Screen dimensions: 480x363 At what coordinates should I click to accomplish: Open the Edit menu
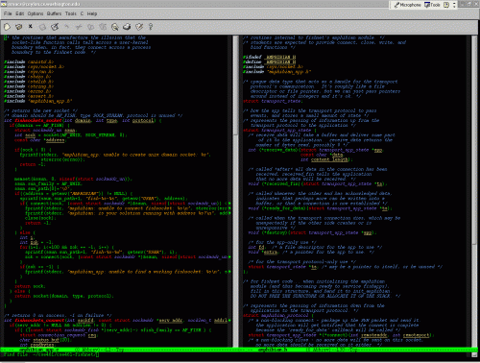(20, 13)
